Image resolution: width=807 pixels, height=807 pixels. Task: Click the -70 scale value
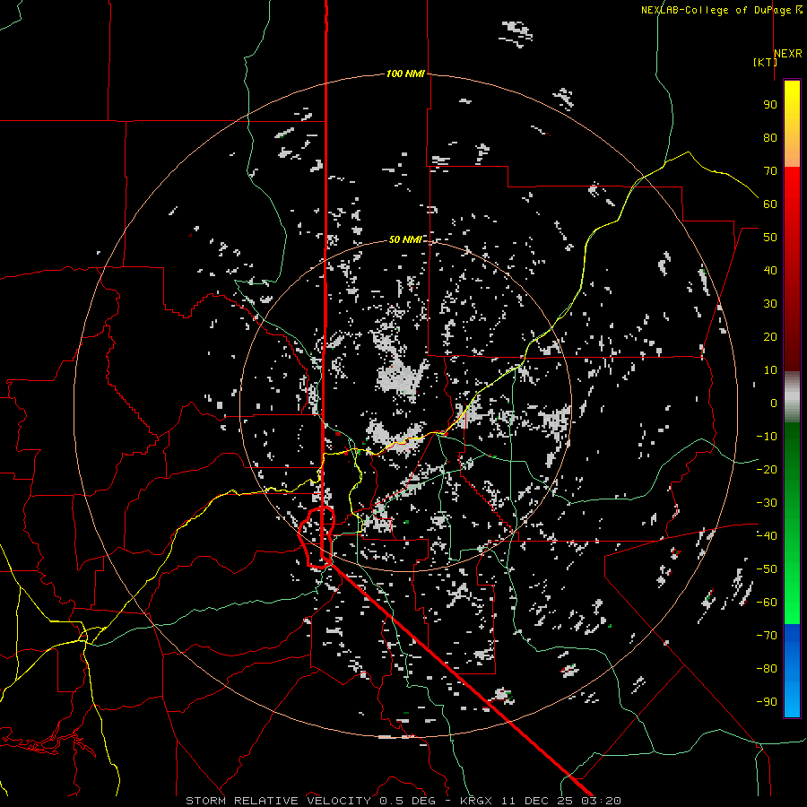[767, 636]
